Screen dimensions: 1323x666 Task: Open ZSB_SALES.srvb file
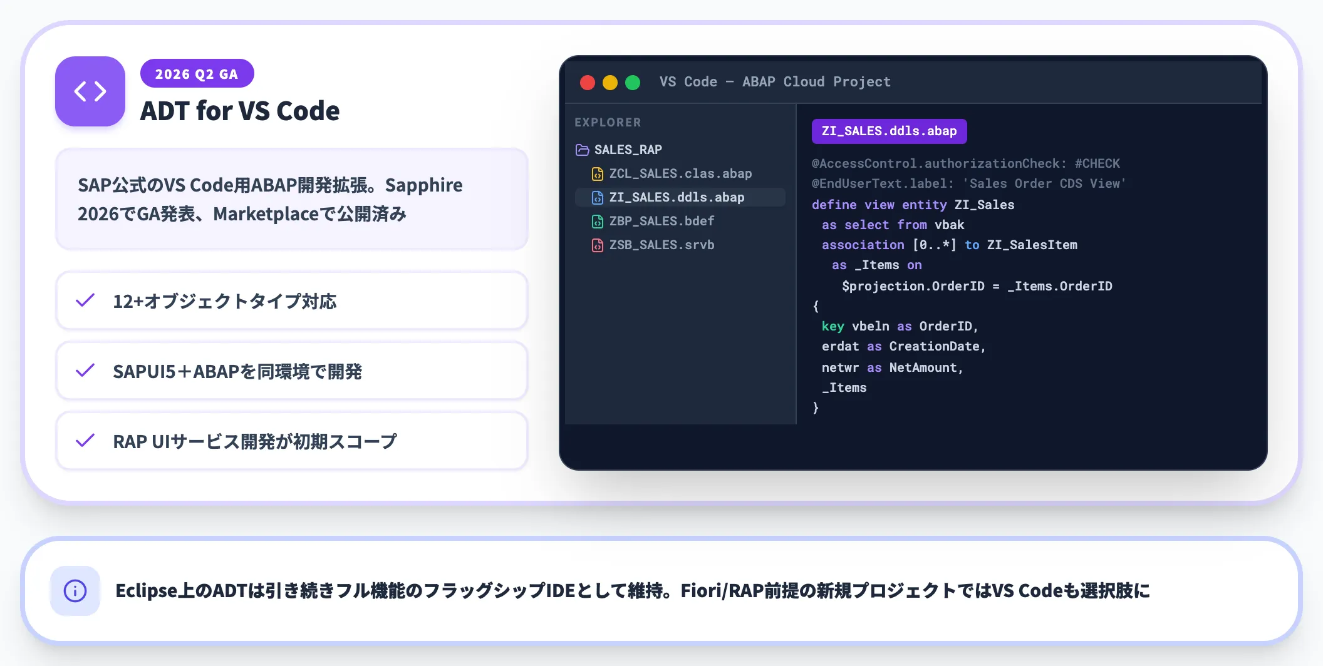click(x=680, y=245)
